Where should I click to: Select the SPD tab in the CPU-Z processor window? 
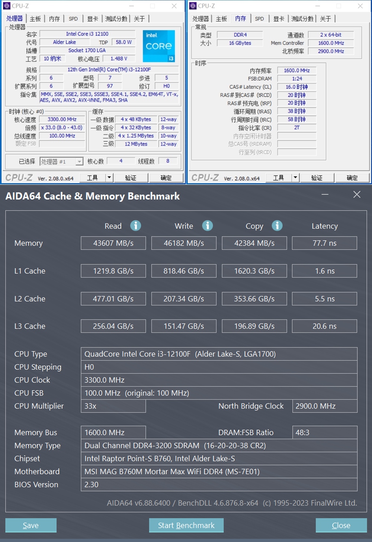coord(73,19)
